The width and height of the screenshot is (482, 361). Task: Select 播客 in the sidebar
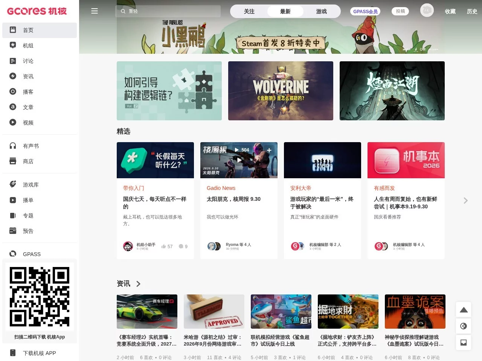click(x=40, y=92)
